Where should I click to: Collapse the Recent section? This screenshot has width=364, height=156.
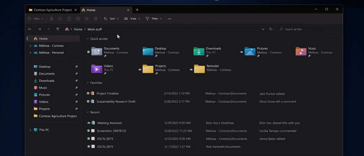pos(88,112)
